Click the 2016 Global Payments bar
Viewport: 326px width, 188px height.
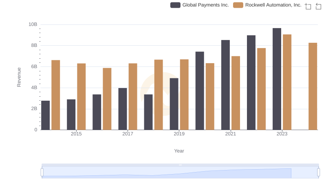[97, 112]
